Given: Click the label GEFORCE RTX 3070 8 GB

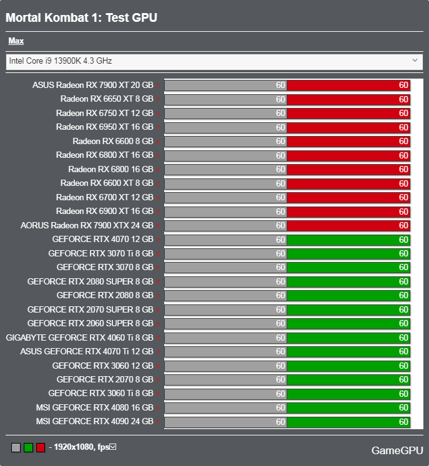Looking at the screenshot, I should [x=105, y=267].
